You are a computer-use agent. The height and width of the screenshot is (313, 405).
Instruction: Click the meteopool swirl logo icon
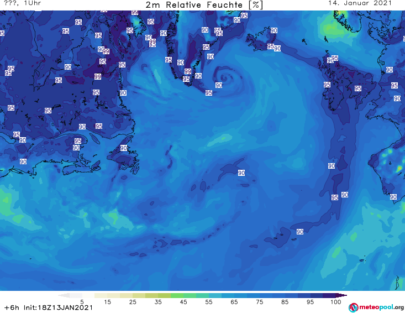point(353,307)
